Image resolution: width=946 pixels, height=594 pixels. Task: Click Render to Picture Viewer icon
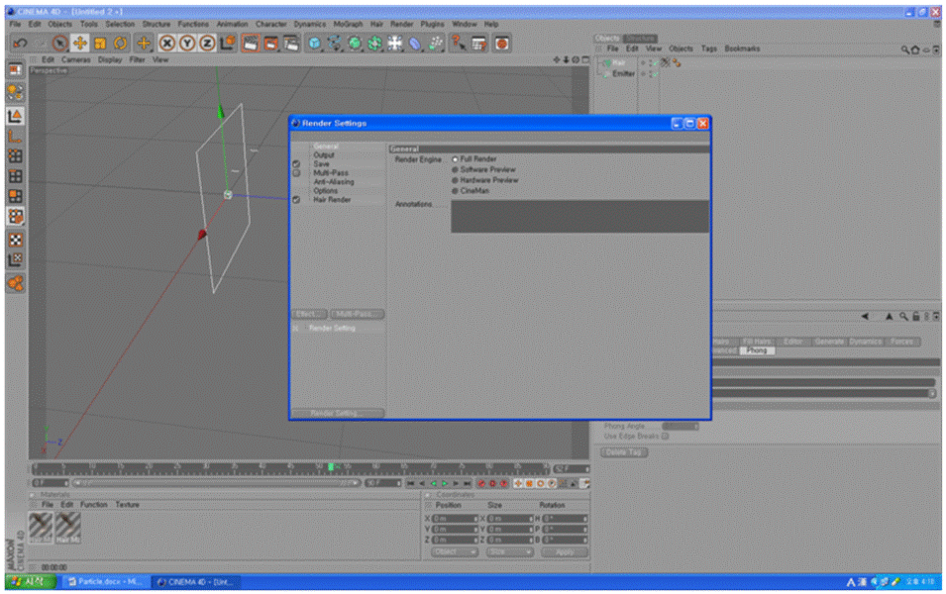[270, 44]
